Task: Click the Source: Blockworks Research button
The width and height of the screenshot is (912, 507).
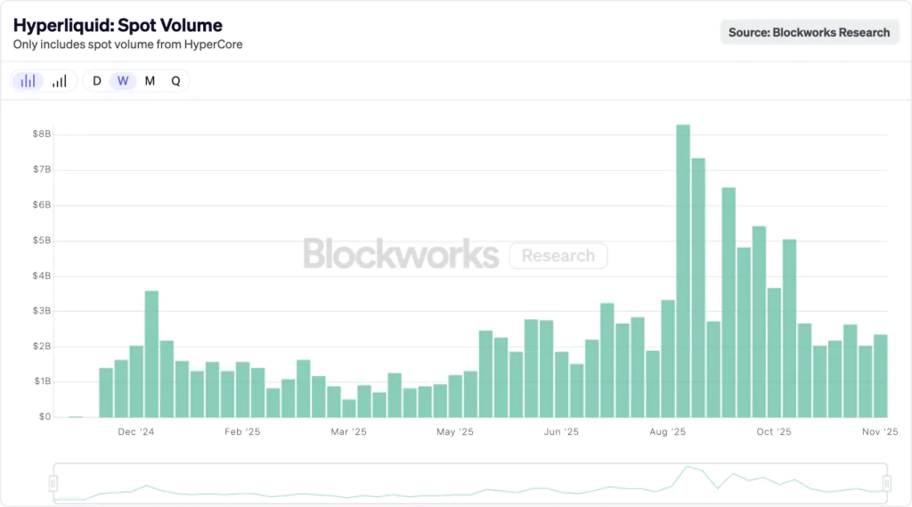Action: click(809, 32)
